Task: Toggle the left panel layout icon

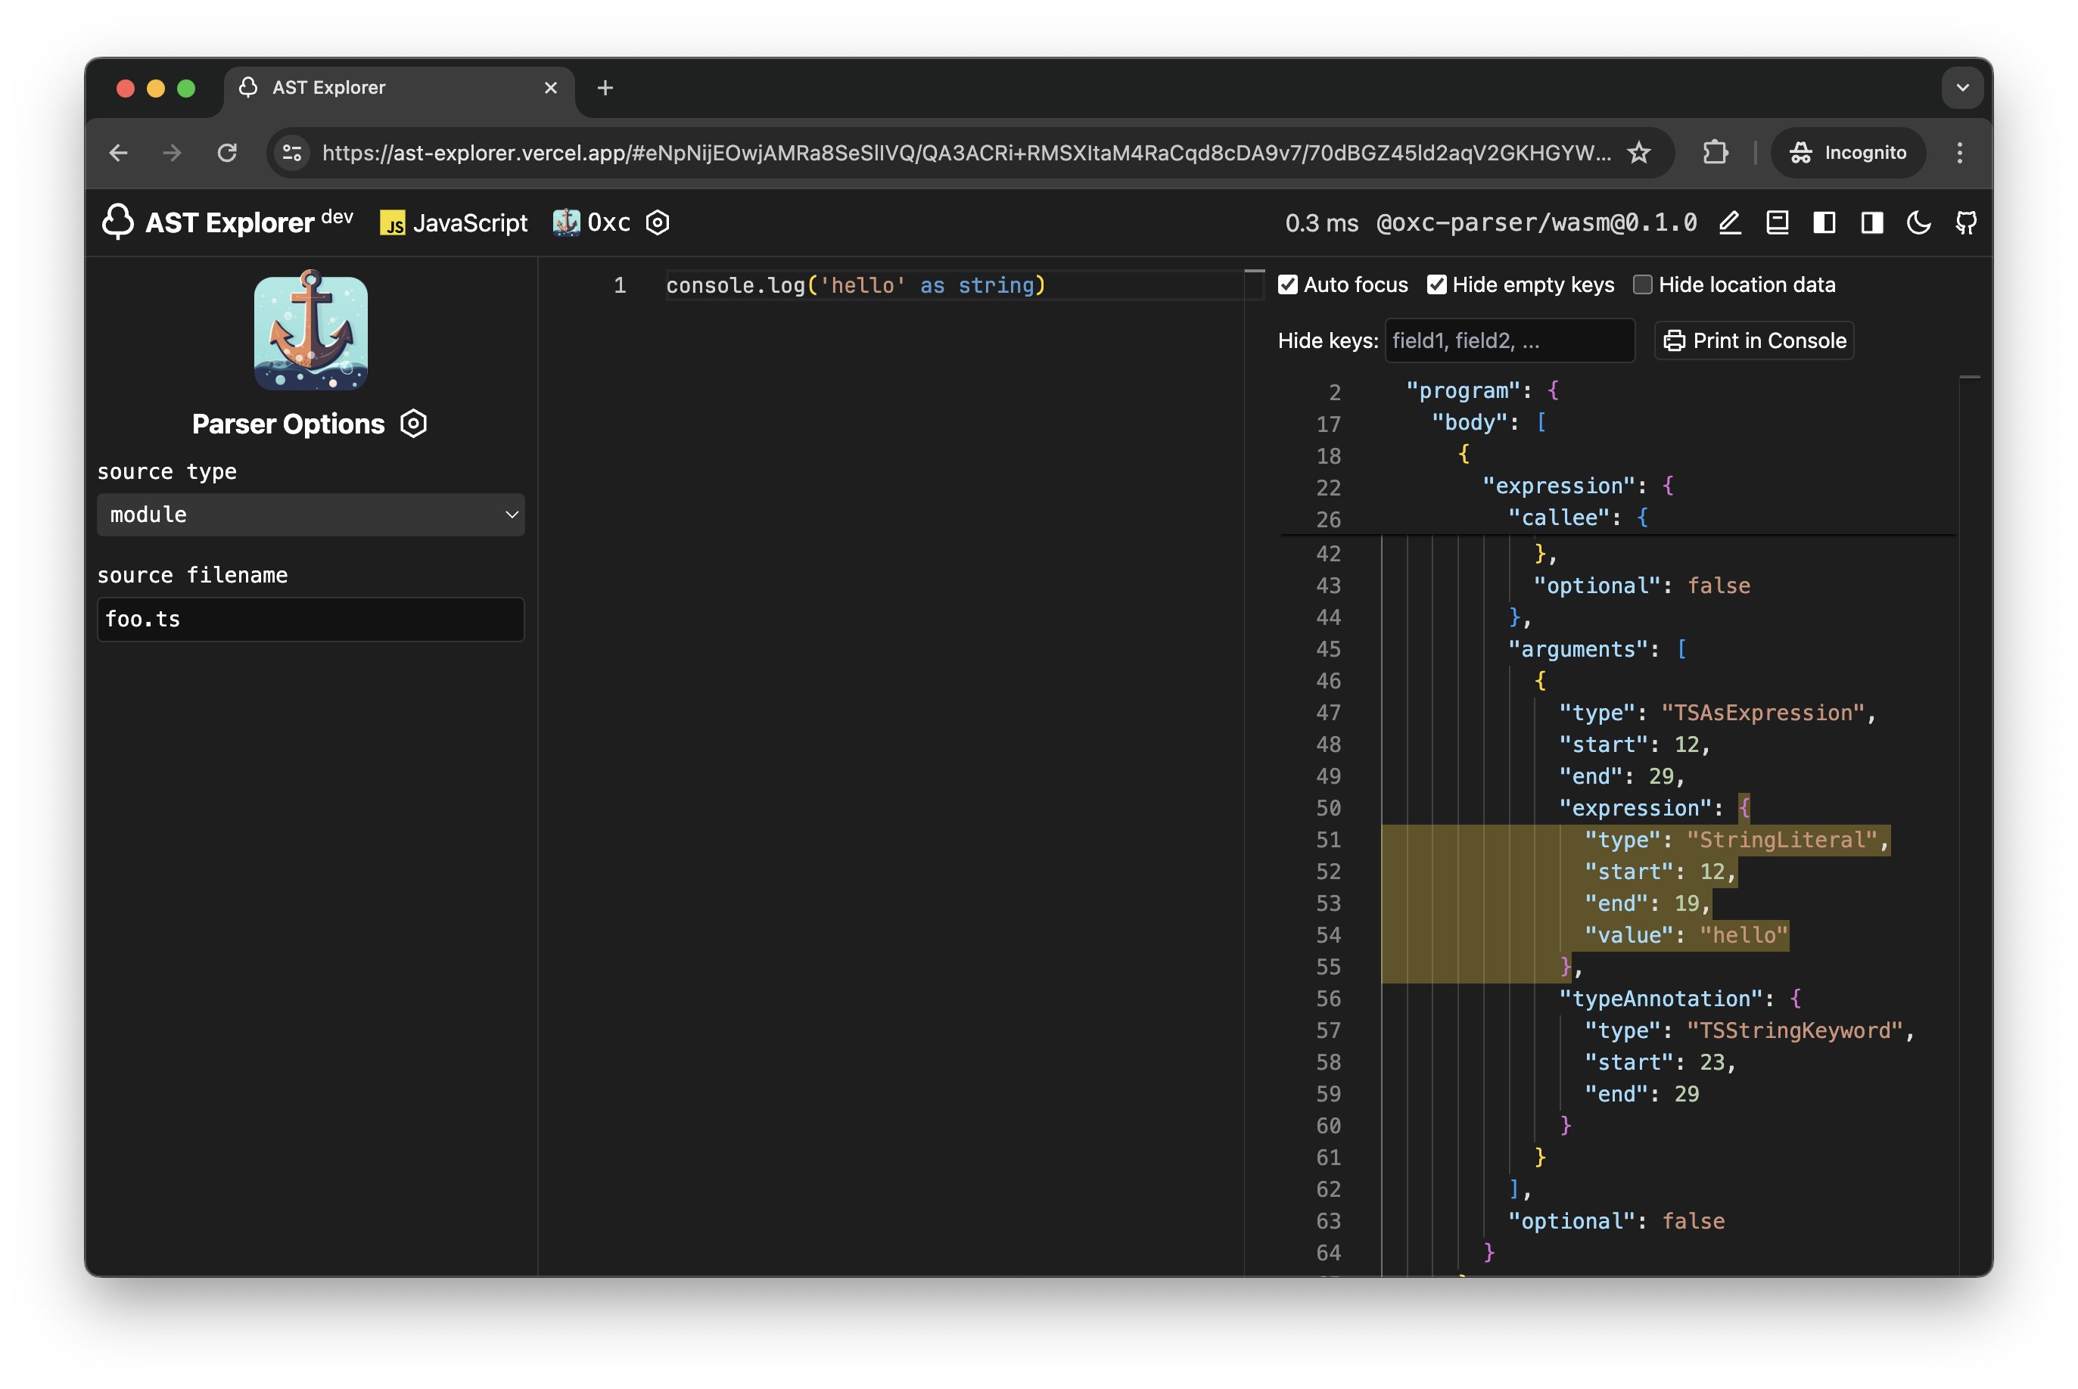Action: coord(1824,222)
